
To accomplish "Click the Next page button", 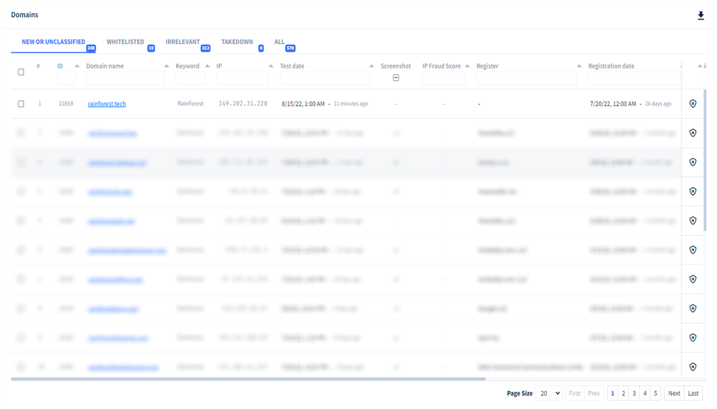I will pos(674,393).
